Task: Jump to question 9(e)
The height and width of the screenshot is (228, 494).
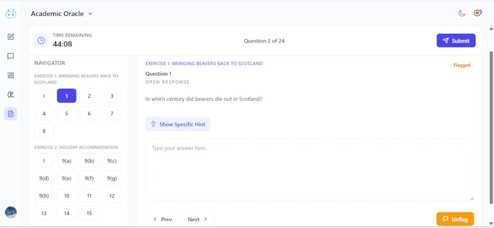Action: coord(67,178)
